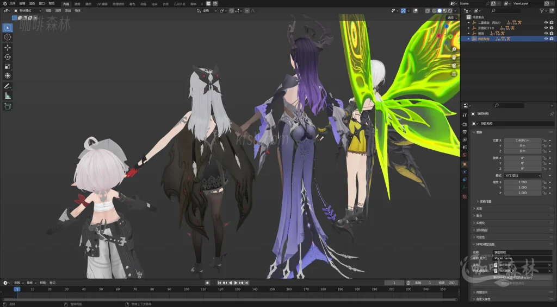Select the 3D Cursor tool
The image size is (557, 307).
[x=8, y=37]
